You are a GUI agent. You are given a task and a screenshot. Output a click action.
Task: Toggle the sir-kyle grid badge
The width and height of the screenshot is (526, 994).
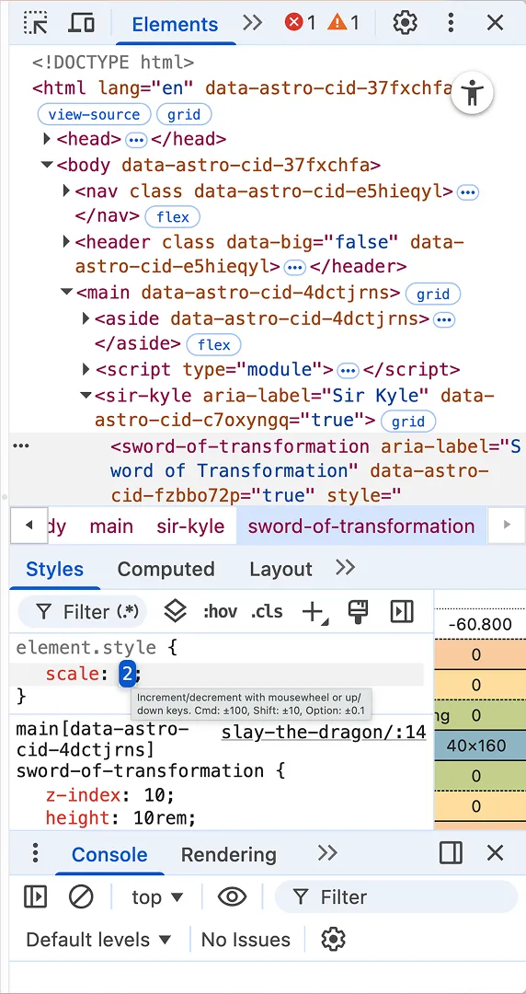[408, 421]
